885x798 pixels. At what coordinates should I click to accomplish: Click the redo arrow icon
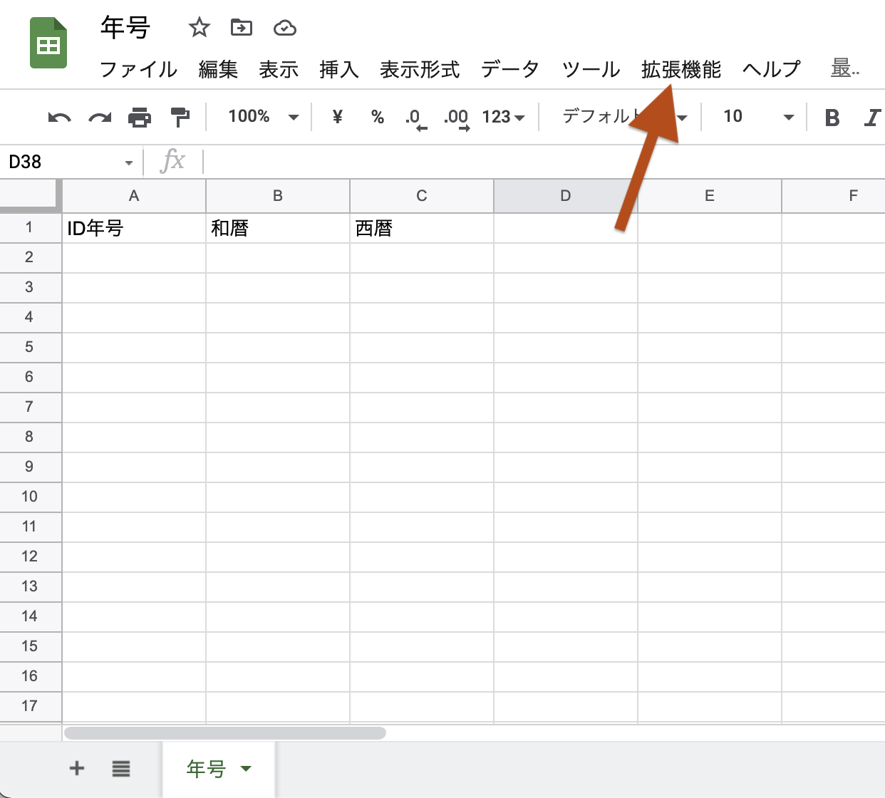(100, 117)
